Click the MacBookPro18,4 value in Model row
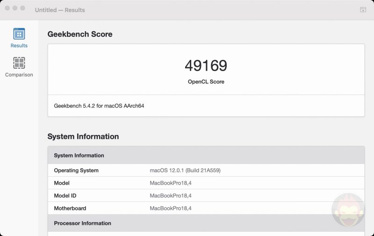This screenshot has height=236, width=374. click(171, 183)
